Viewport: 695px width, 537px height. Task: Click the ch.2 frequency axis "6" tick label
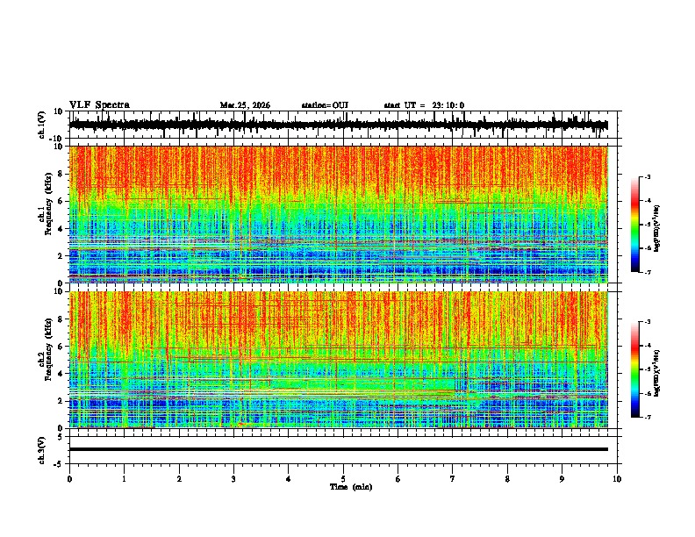point(61,347)
